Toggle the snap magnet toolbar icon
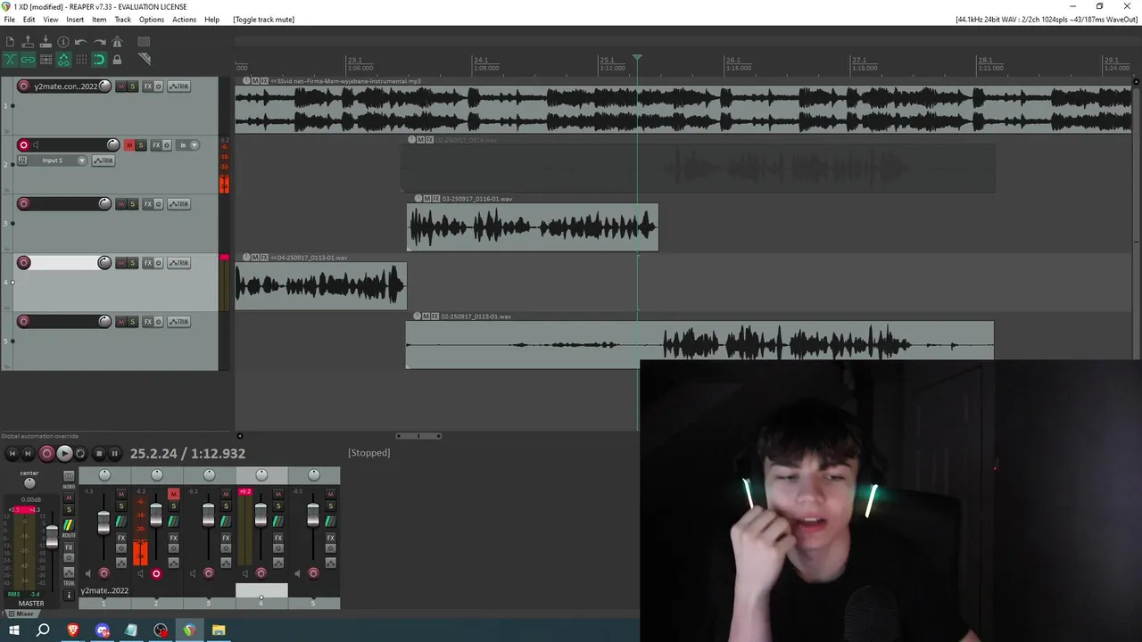1142x642 pixels. click(99, 60)
